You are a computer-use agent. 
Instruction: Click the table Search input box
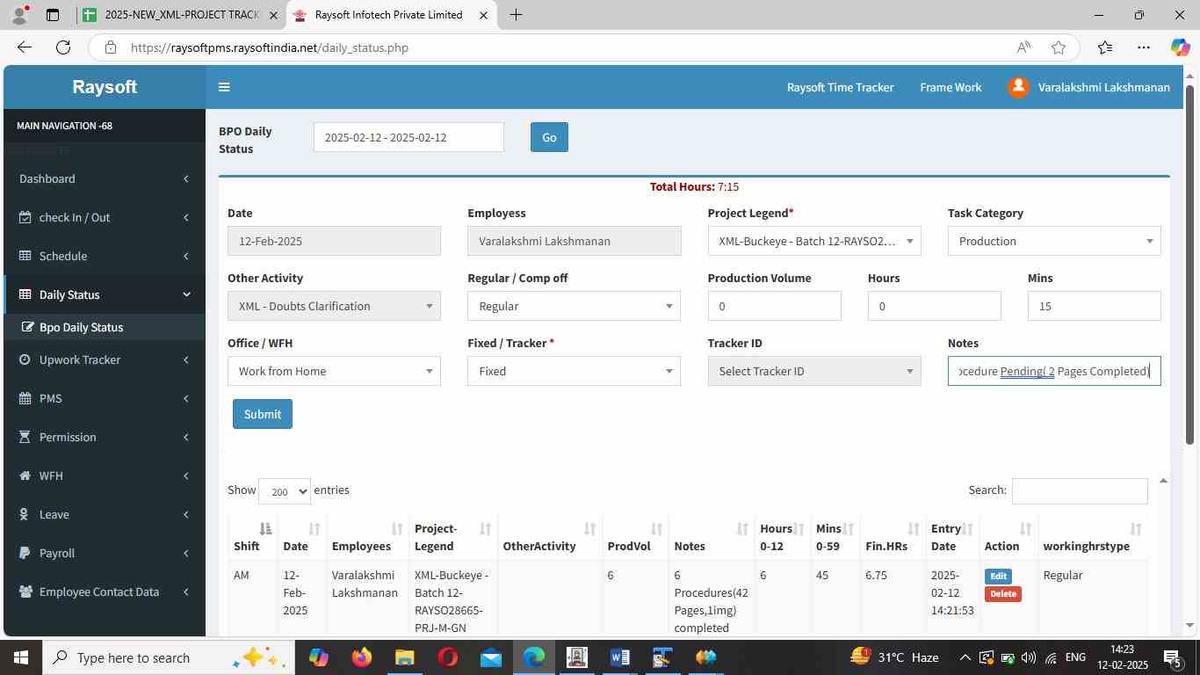1080,490
